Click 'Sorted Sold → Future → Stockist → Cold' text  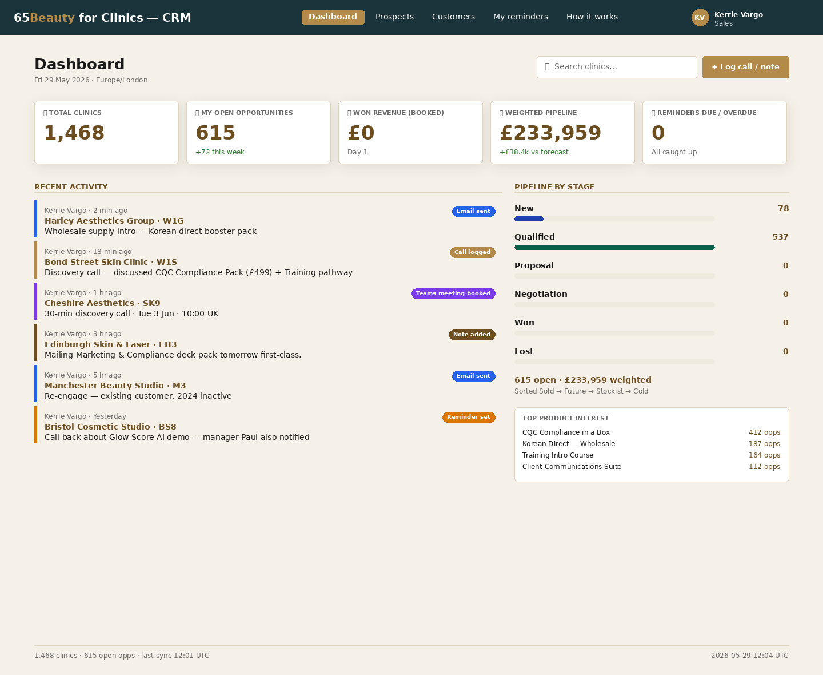pos(581,391)
